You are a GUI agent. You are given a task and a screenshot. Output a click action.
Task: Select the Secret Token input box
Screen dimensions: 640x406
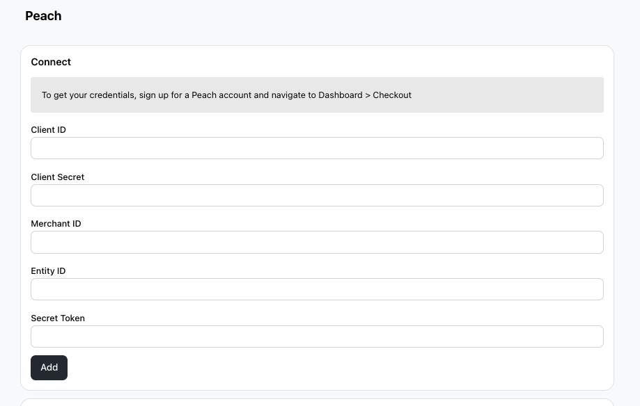[317, 336]
